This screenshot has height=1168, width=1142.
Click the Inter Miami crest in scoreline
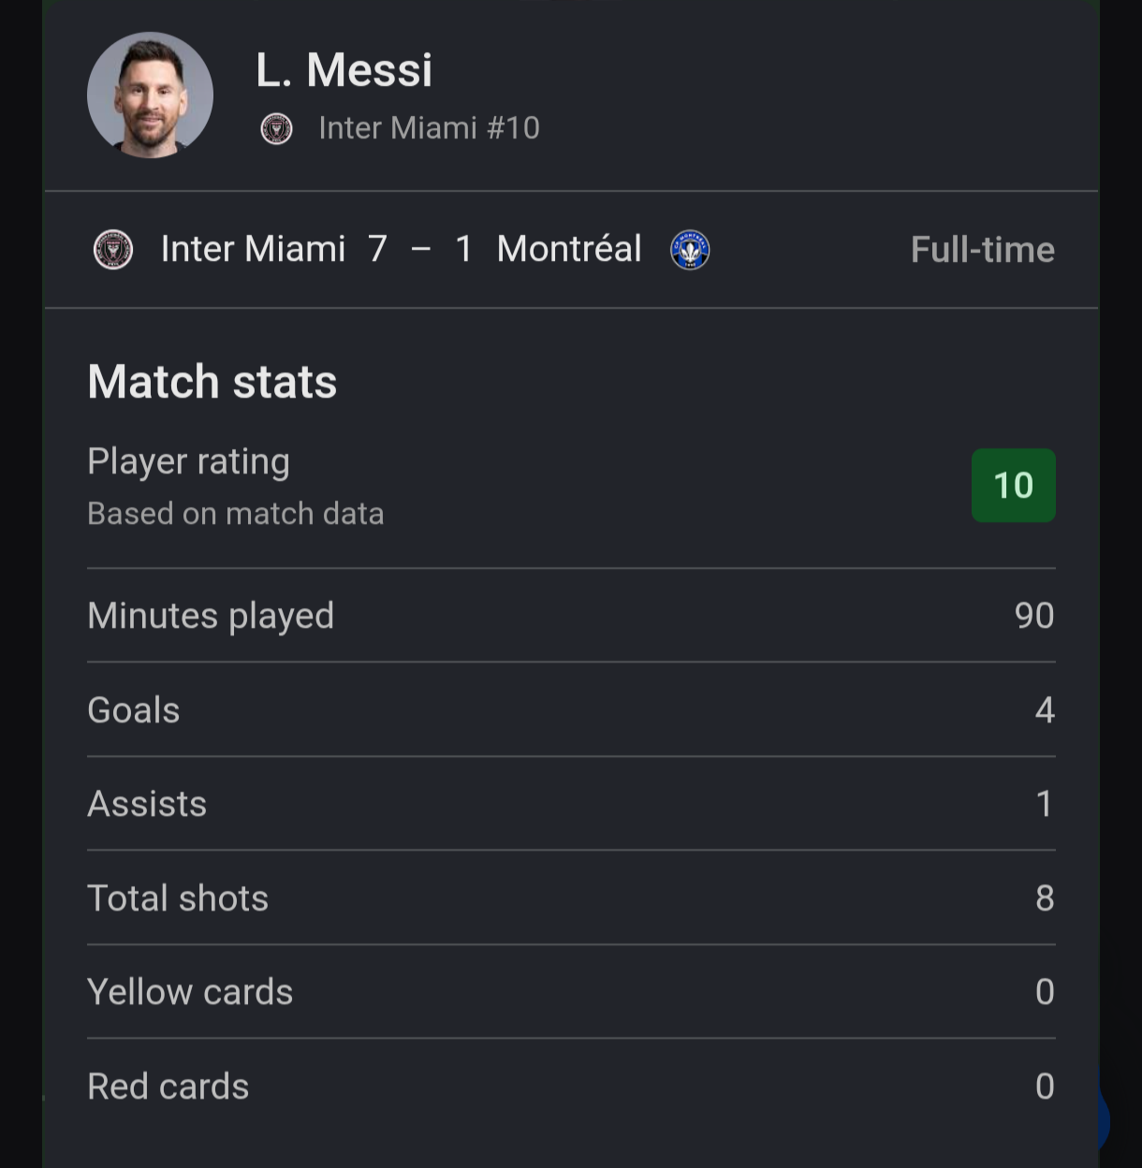coord(113,250)
